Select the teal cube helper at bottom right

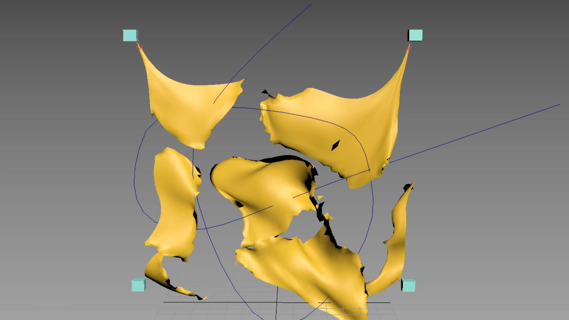pos(409,285)
